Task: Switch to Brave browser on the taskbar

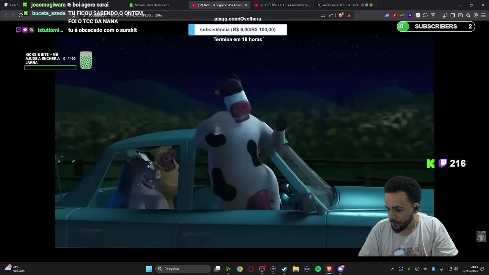Action: (329, 269)
